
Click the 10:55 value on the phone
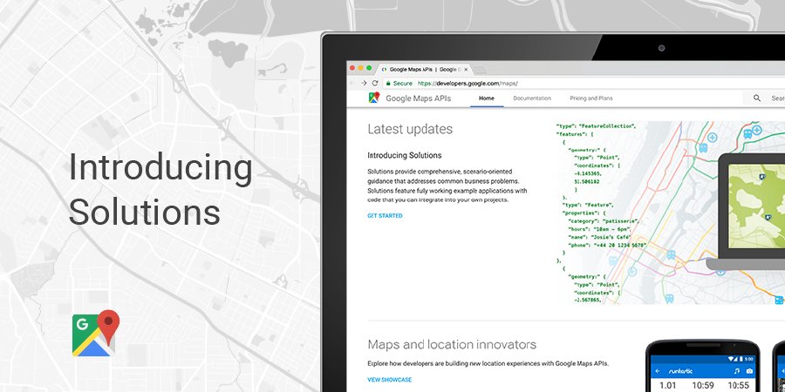click(741, 386)
